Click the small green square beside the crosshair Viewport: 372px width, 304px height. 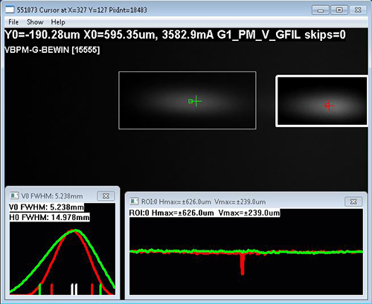190,101
